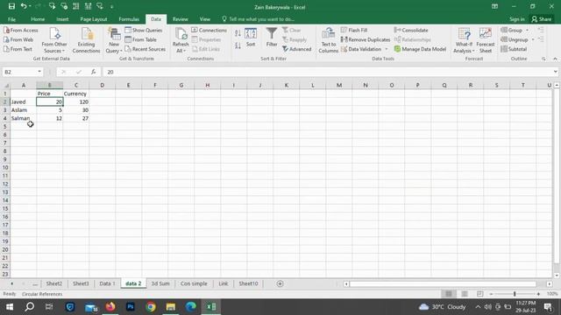Image resolution: width=561 pixels, height=315 pixels.
Task: Open Text to Columns wizard
Action: [328, 40]
